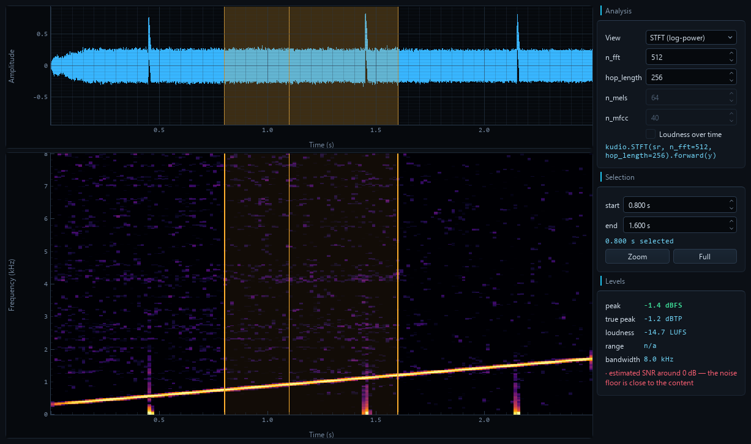The image size is (751, 444).
Task: Click the Levels panel heading
Action: (615, 281)
